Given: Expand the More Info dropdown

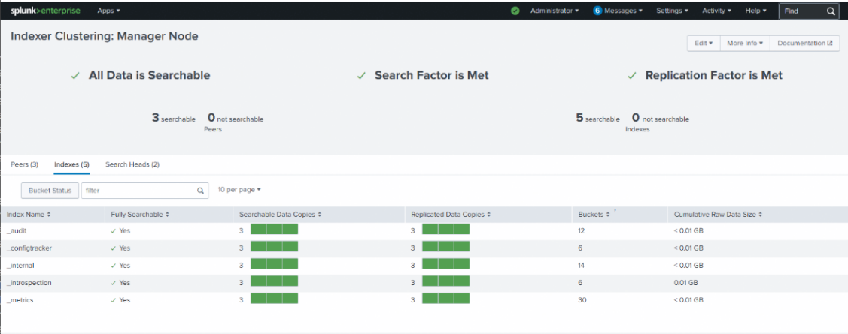Looking at the screenshot, I should pos(745,44).
